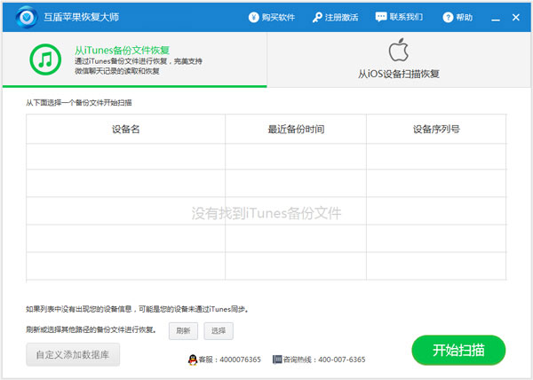
Task: Click the 最近备份时间 column header
Action: tap(296, 130)
